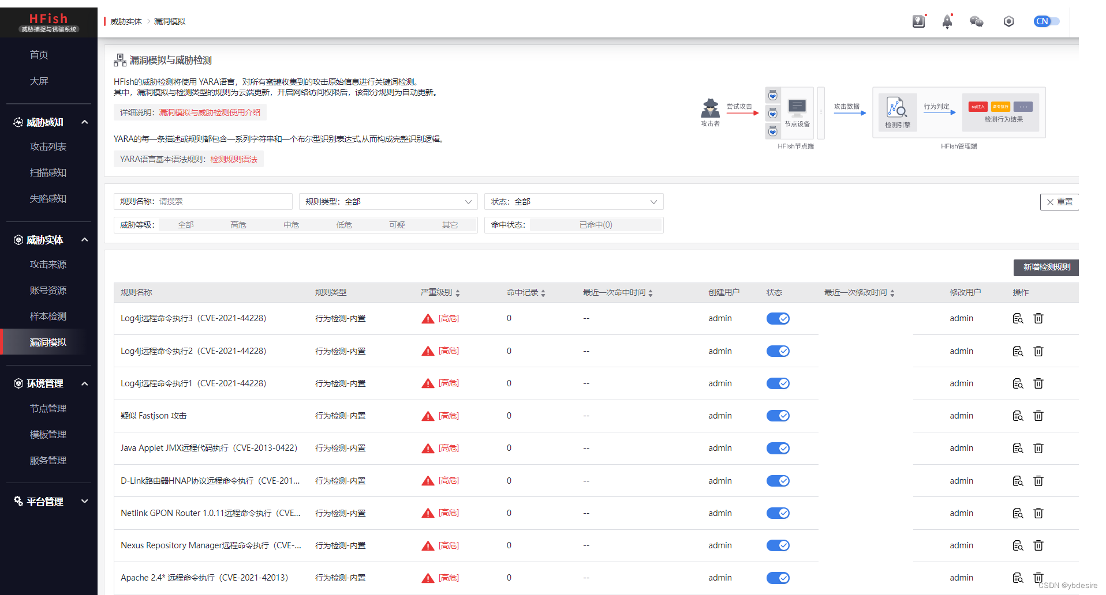Click the high-risk warning icon for Log4j远程命令执行3
Viewport: 1106px width, 595px height.
point(428,319)
